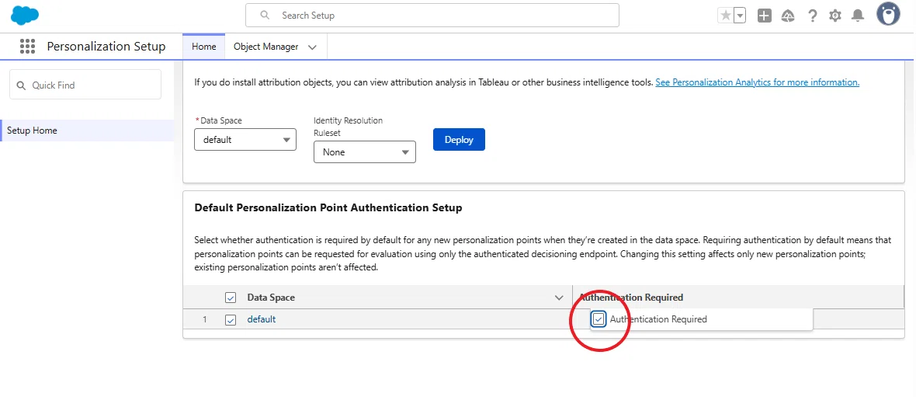Open the user profile avatar
Viewport: 916px width, 397px height.
888,14
